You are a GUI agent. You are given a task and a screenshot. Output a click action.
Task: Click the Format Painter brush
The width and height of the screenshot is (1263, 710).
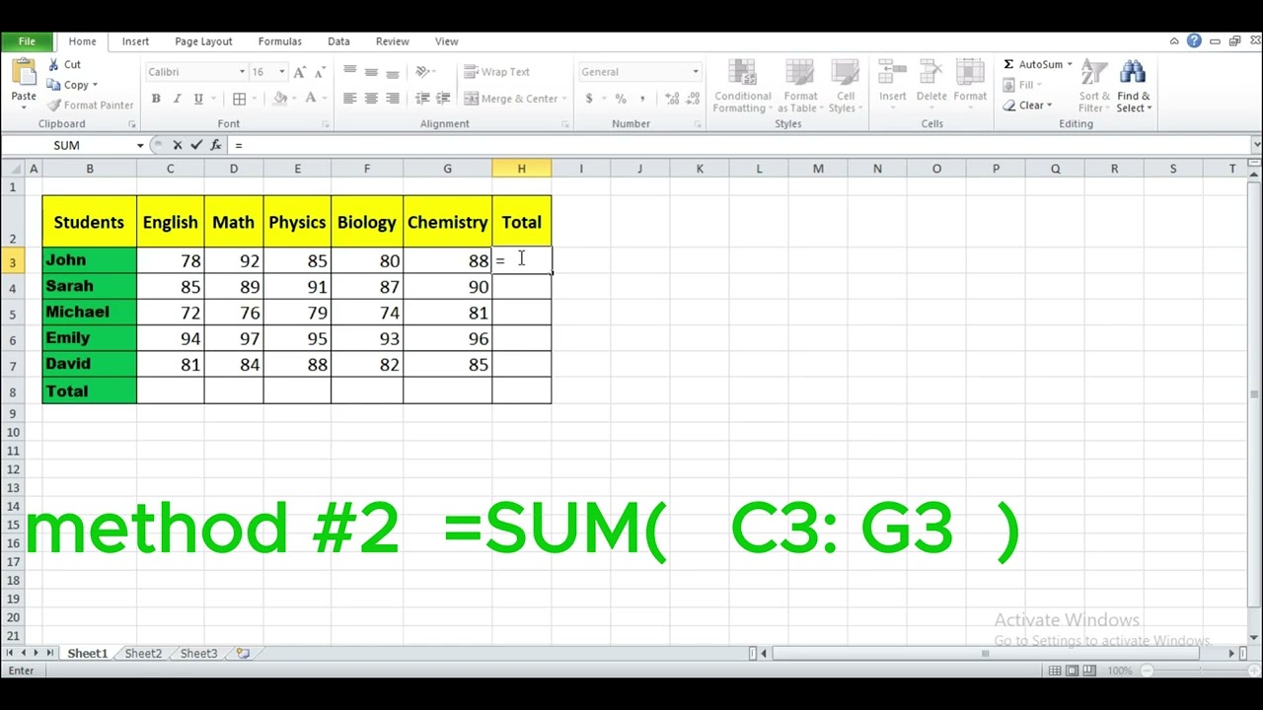(90, 106)
